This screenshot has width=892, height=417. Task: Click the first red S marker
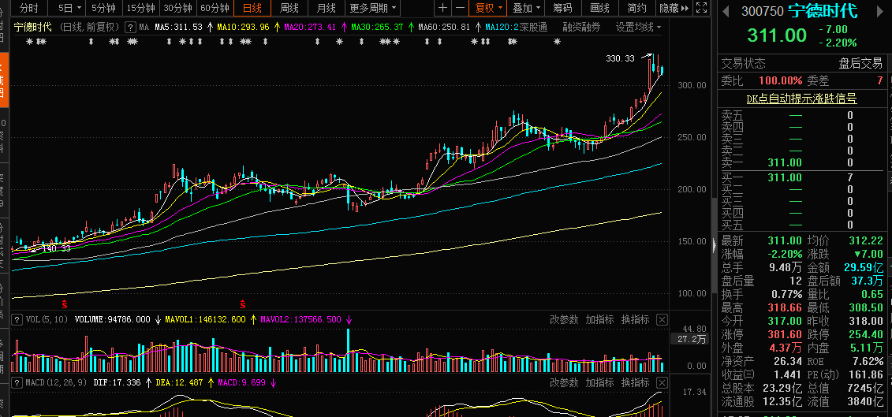pyautogui.click(x=65, y=303)
